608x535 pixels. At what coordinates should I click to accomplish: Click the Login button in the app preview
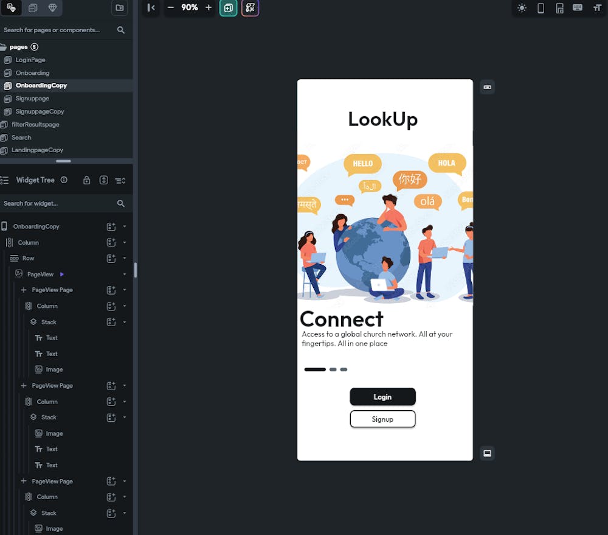pyautogui.click(x=382, y=397)
